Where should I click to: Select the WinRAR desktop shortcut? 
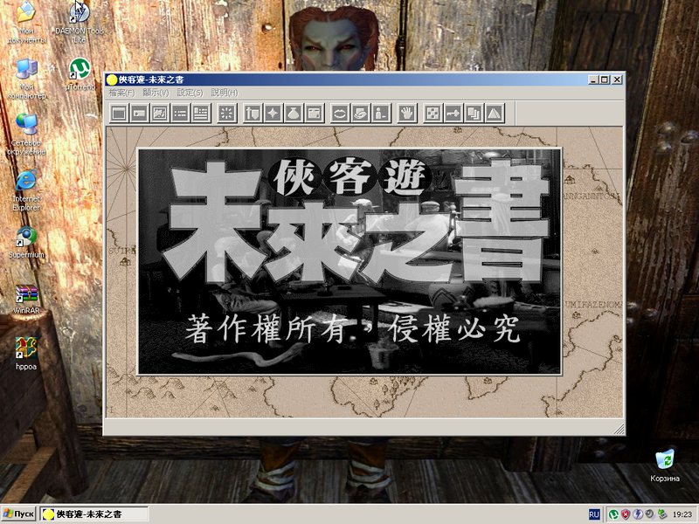tap(26, 299)
